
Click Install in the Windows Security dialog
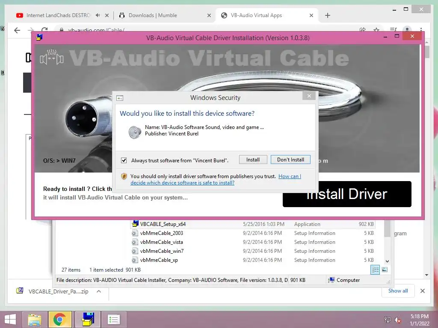point(253,160)
